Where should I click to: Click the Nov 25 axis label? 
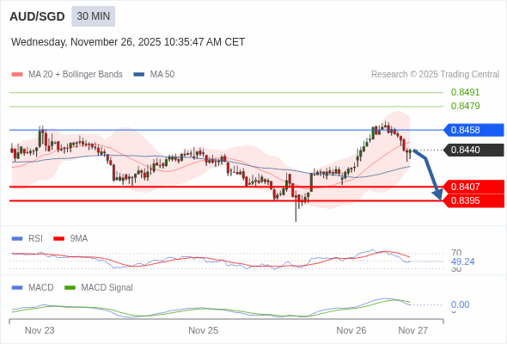(x=204, y=330)
